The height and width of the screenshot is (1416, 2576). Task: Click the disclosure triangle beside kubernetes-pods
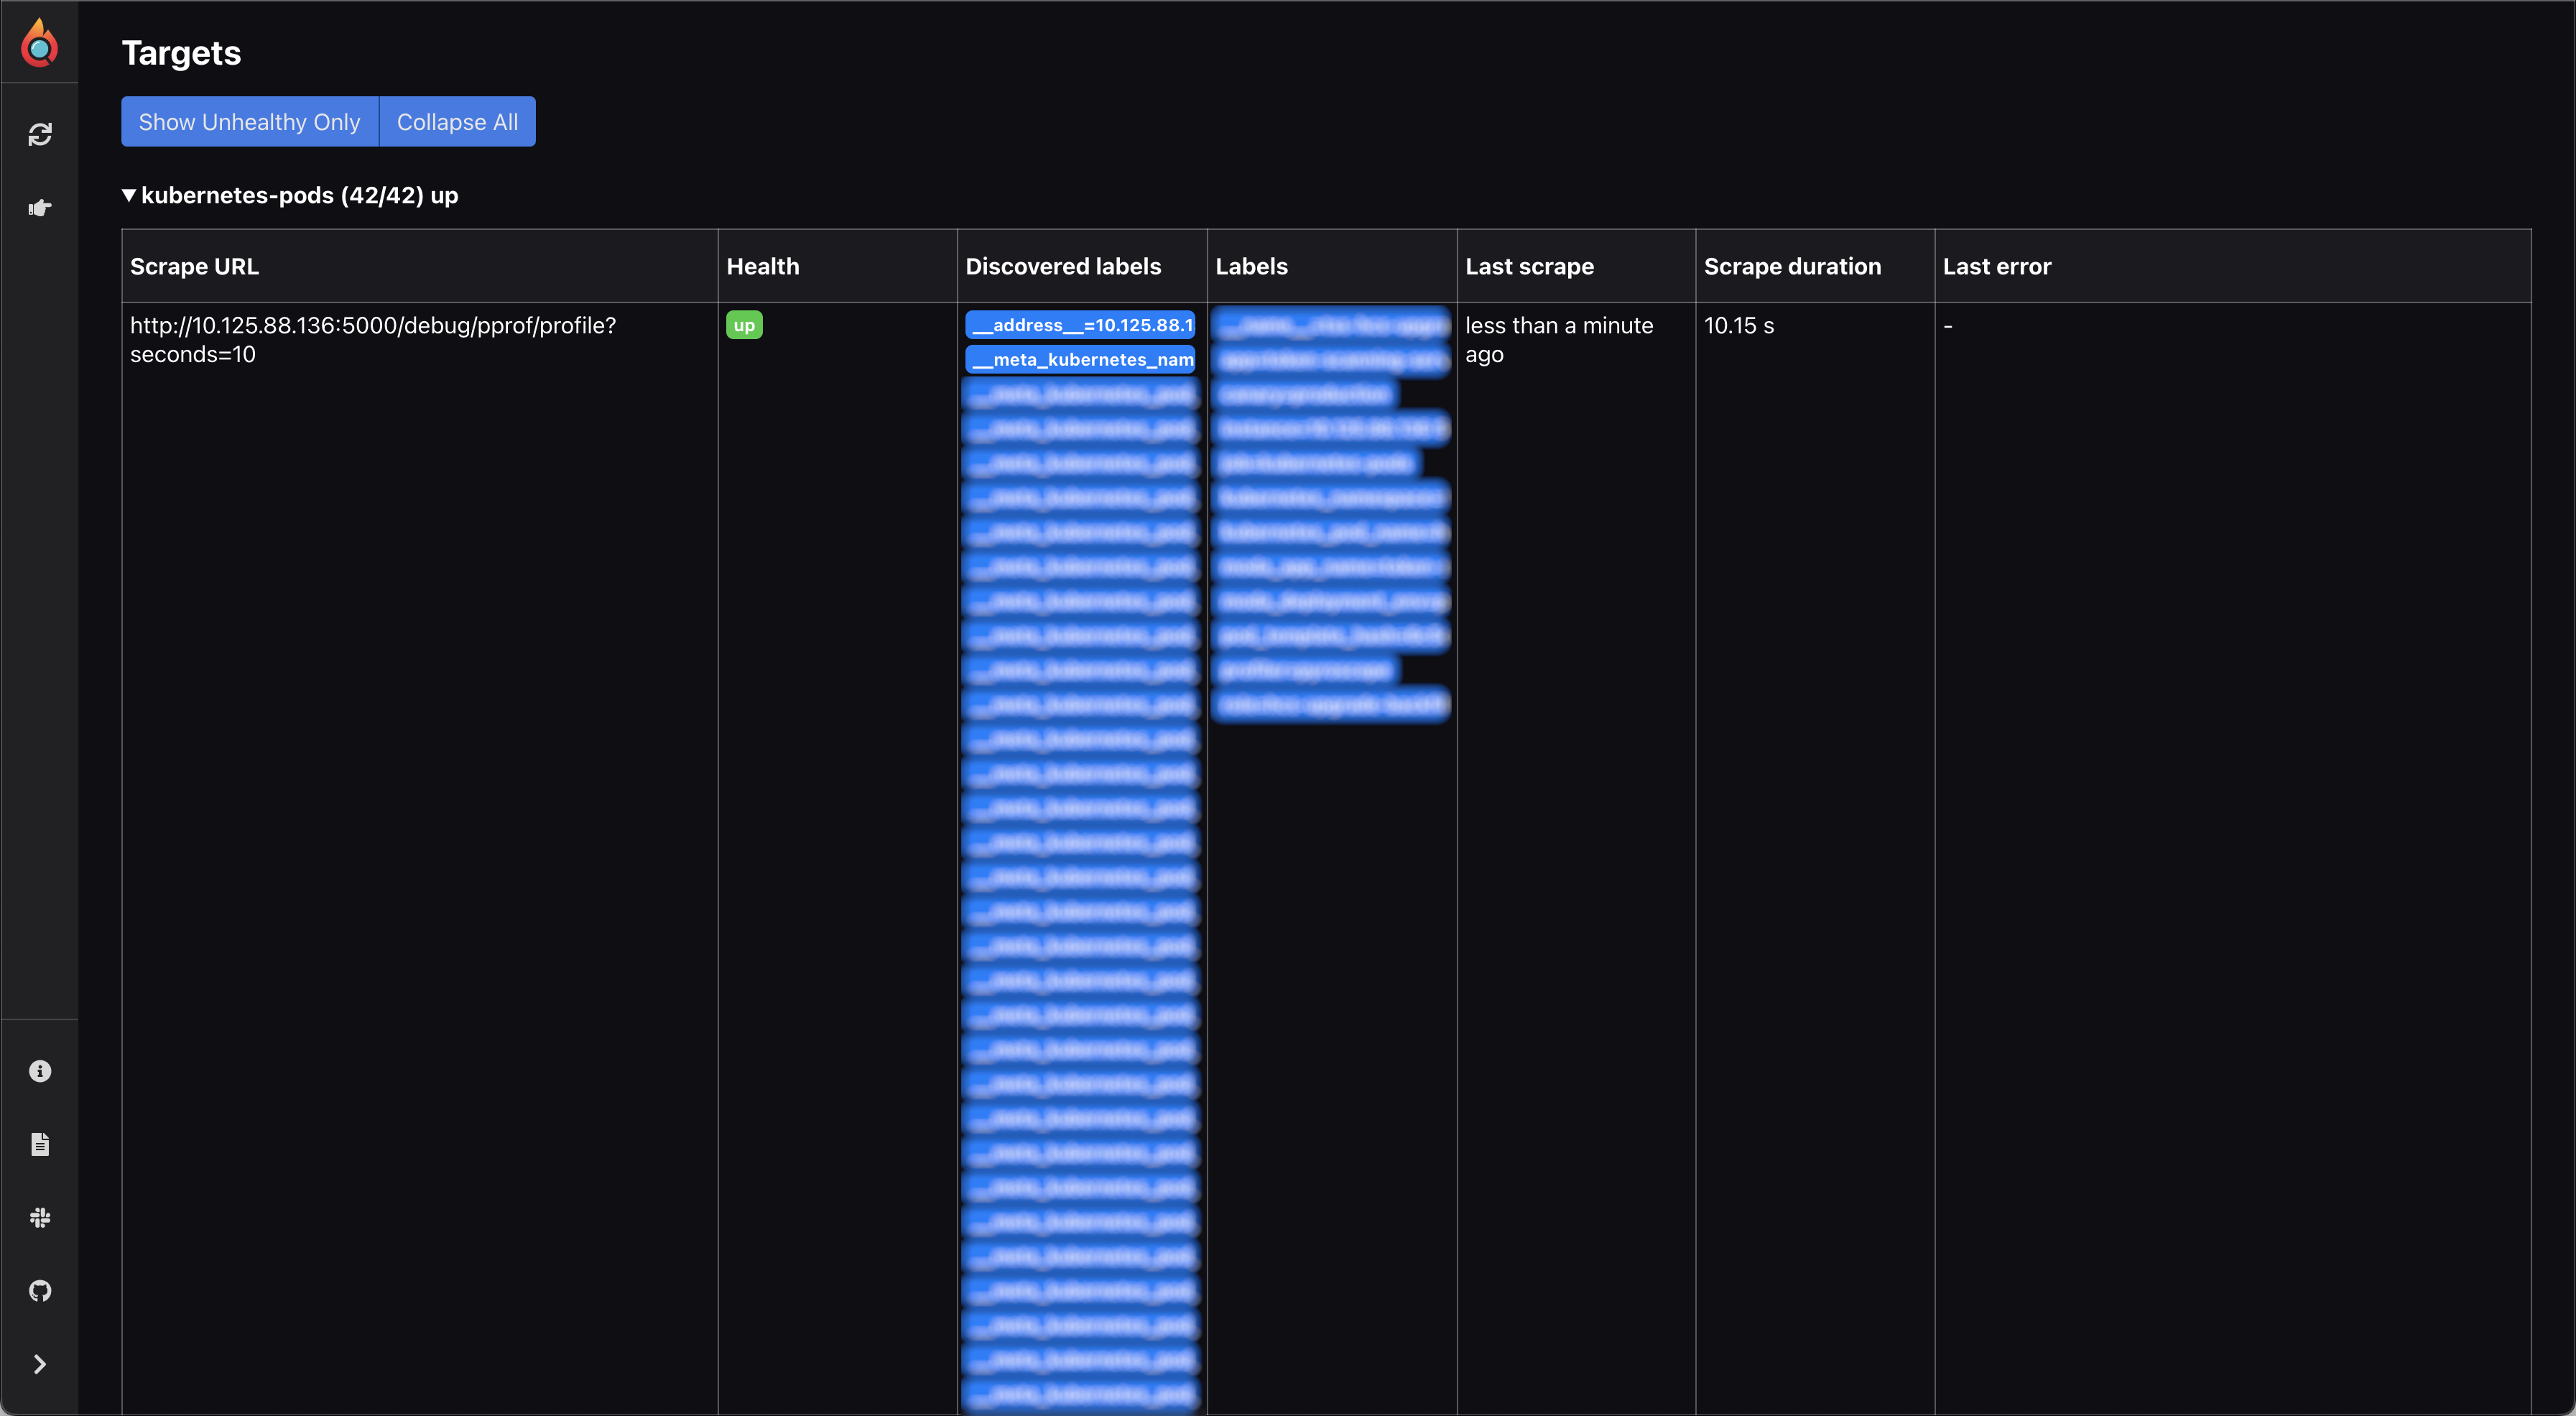click(x=129, y=195)
